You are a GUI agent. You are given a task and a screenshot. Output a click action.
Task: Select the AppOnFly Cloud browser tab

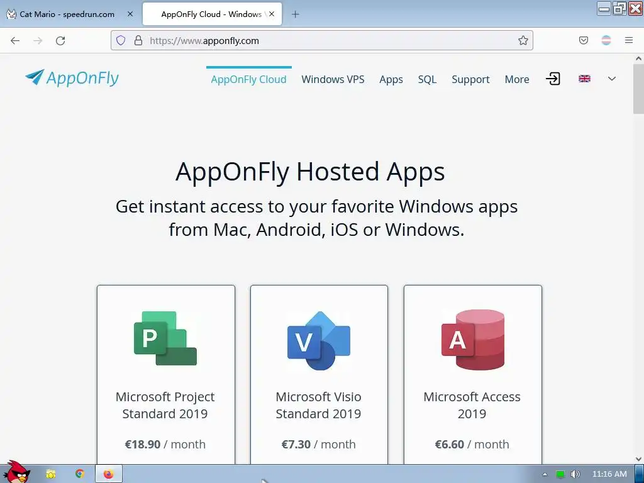pyautogui.click(x=212, y=14)
